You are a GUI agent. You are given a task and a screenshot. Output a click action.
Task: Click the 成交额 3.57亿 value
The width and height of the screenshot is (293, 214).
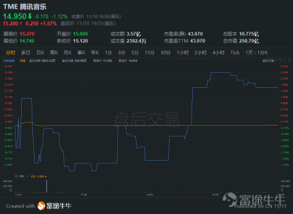(x=134, y=34)
